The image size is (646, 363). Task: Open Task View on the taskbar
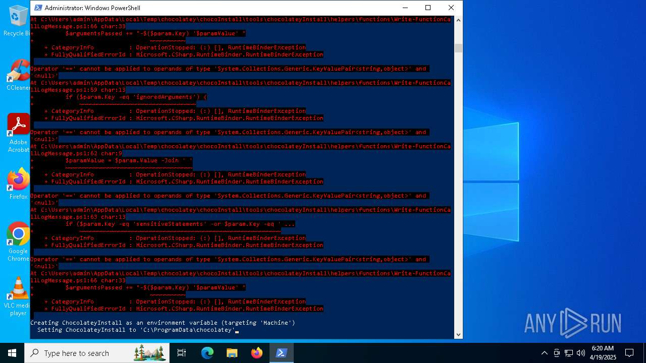[182, 353]
